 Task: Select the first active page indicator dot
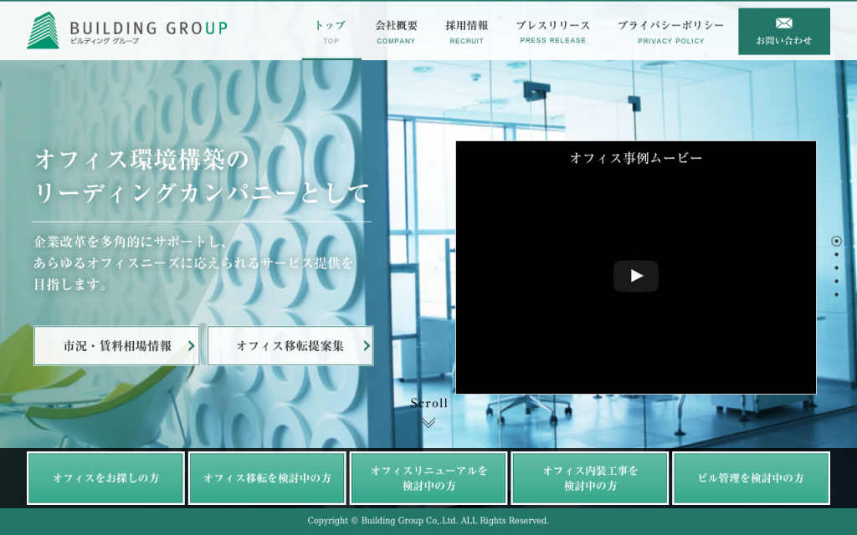(836, 241)
